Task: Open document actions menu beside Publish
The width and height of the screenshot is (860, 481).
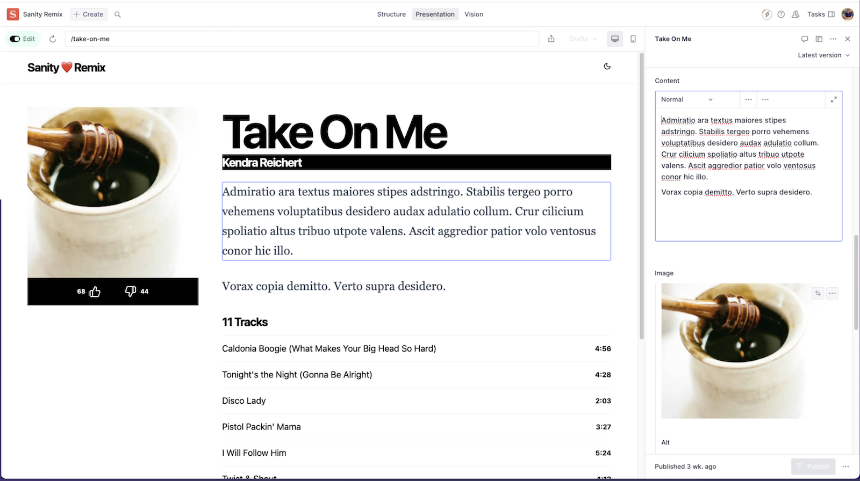Action: pyautogui.click(x=845, y=467)
